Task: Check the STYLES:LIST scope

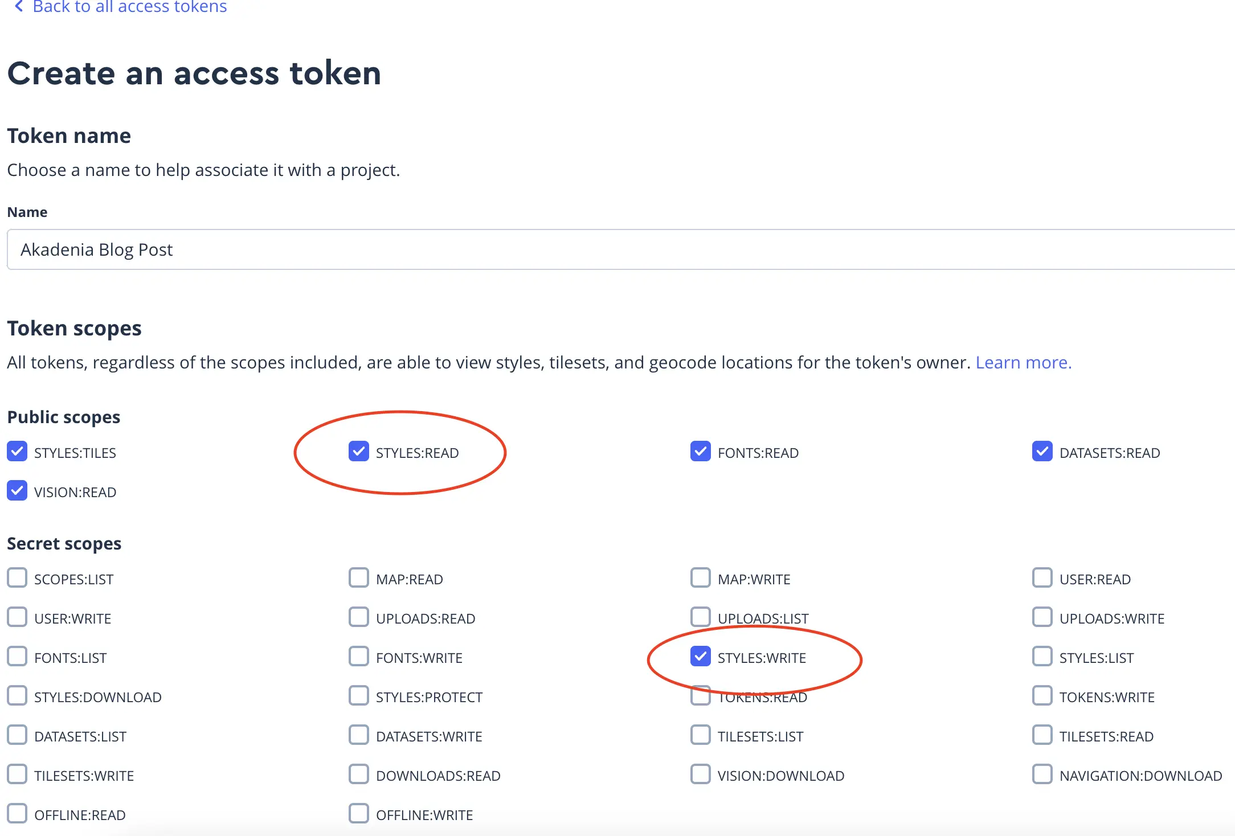Action: click(1042, 656)
